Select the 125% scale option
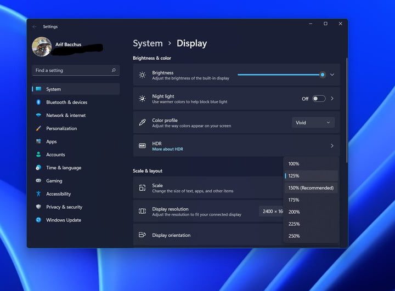395x291 pixels. pyautogui.click(x=311, y=176)
